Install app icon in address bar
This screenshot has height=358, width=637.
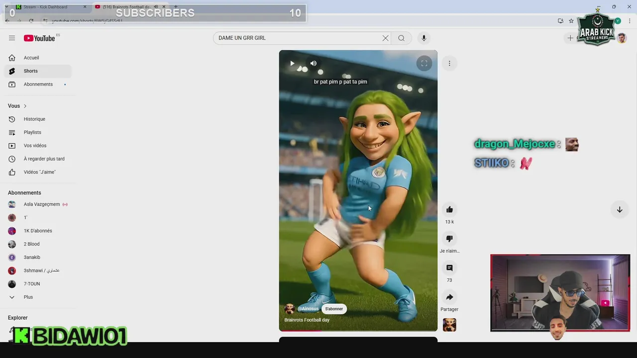560,21
